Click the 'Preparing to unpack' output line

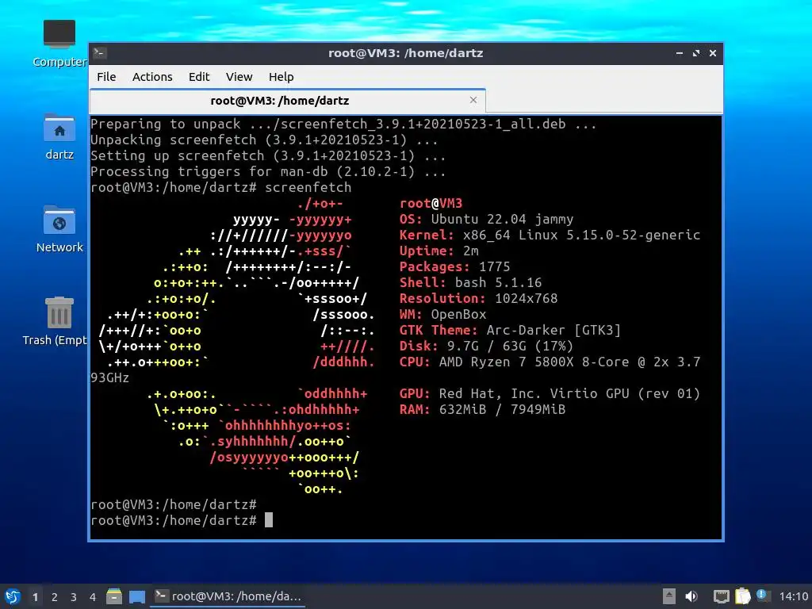pos(343,124)
